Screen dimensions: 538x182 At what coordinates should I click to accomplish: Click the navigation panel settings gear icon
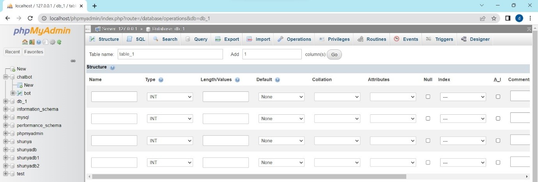pyautogui.click(x=52, y=42)
